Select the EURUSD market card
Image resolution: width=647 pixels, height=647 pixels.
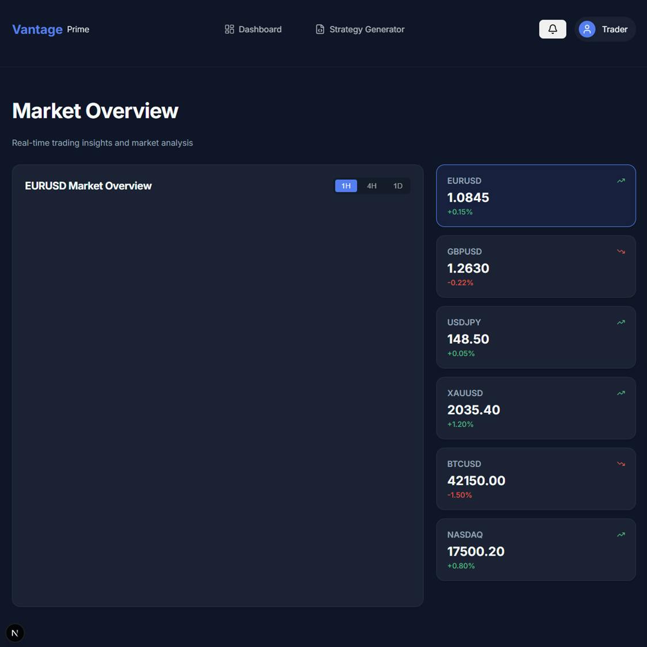[535, 196]
